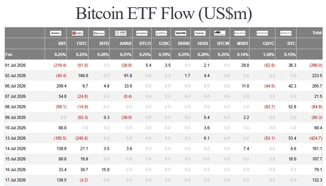Viewport: 326px width, 186px height.
Task: Click the ARK Invest logo above ARKB
Action: [x=120, y=33]
